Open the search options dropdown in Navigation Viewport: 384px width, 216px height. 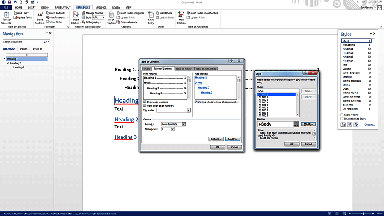[x=49, y=42]
